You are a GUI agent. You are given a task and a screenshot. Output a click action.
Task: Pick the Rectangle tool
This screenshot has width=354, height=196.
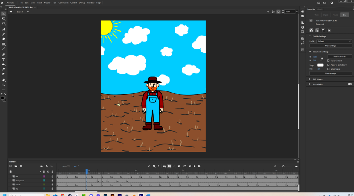coord(3,44)
